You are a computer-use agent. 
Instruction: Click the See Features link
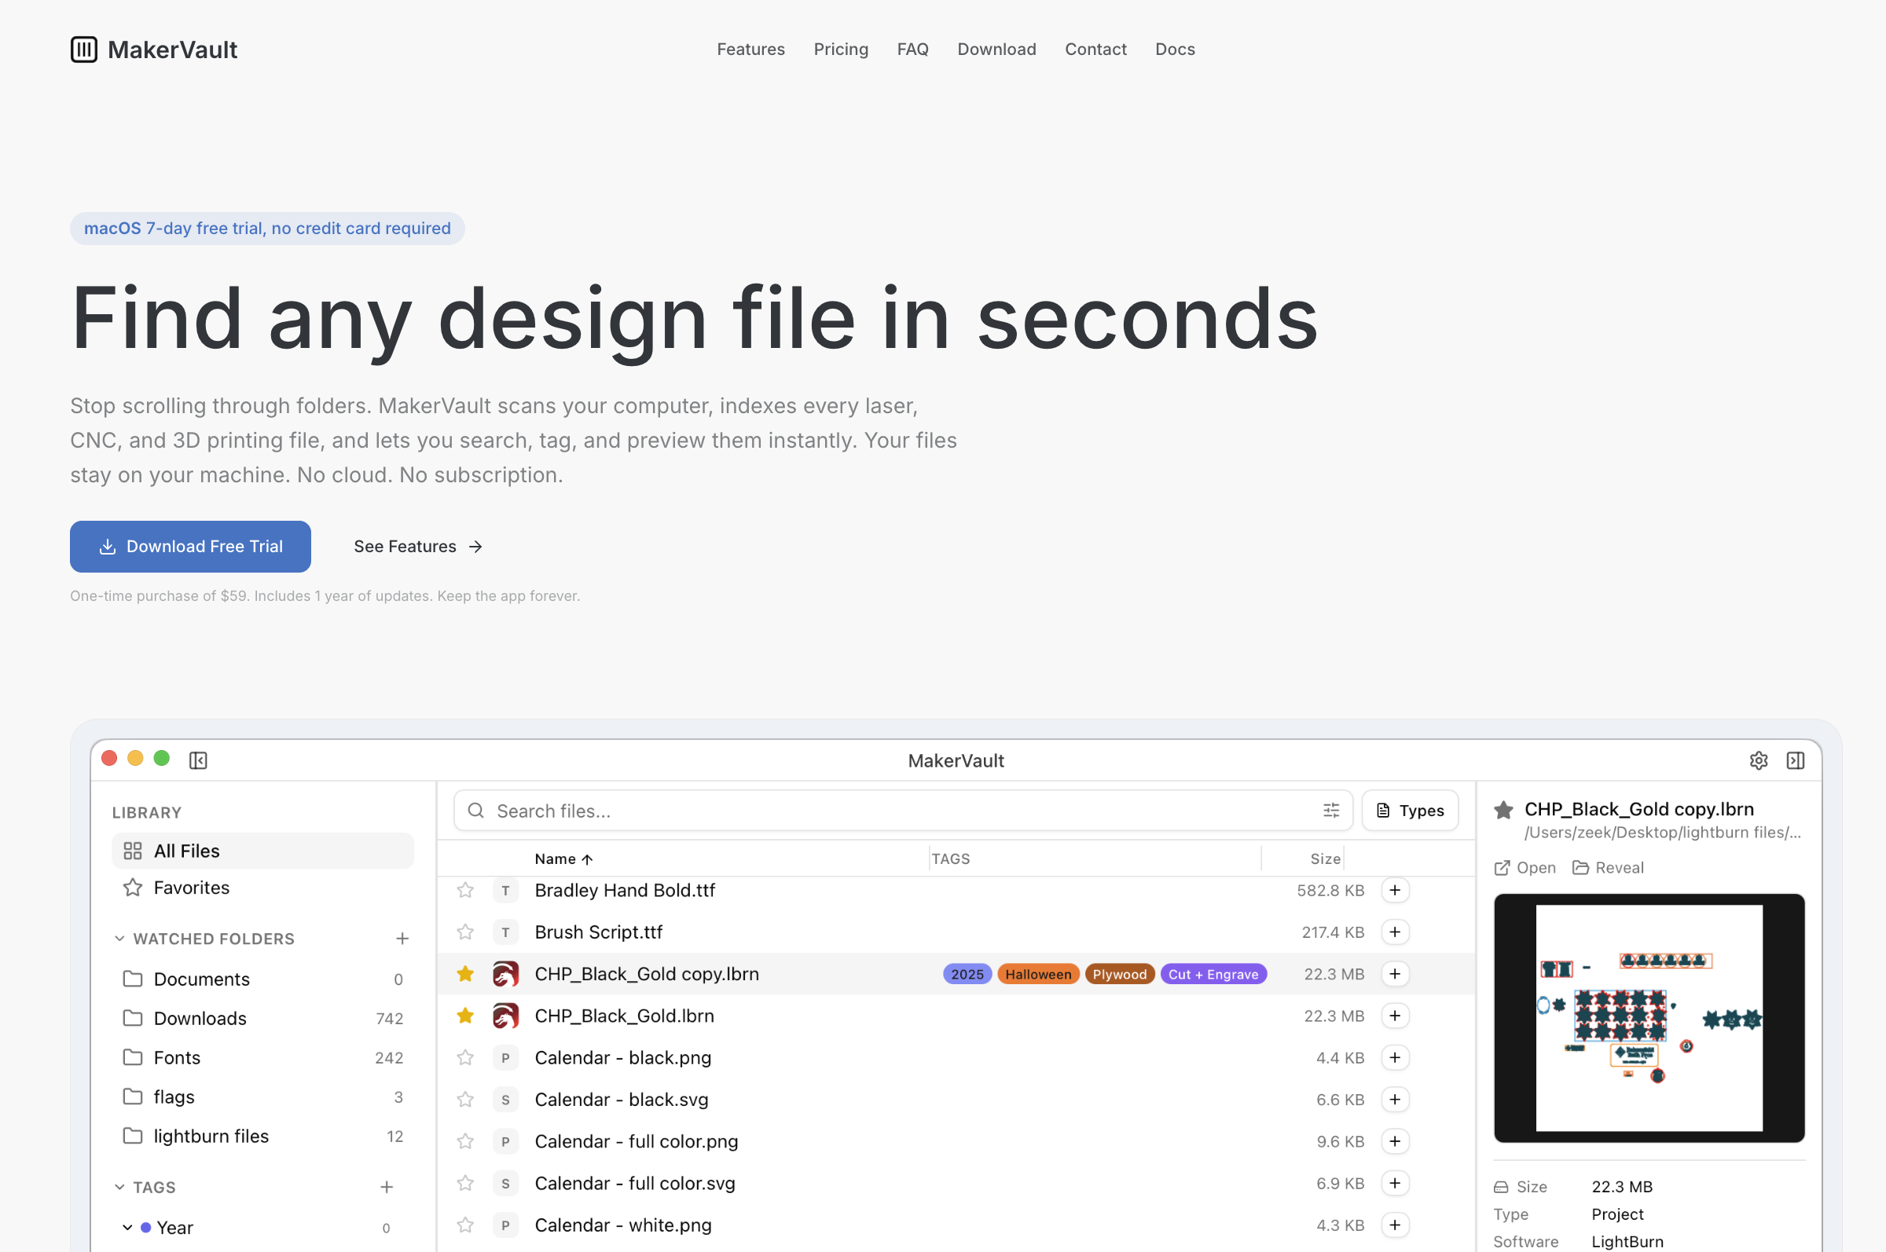coord(418,546)
